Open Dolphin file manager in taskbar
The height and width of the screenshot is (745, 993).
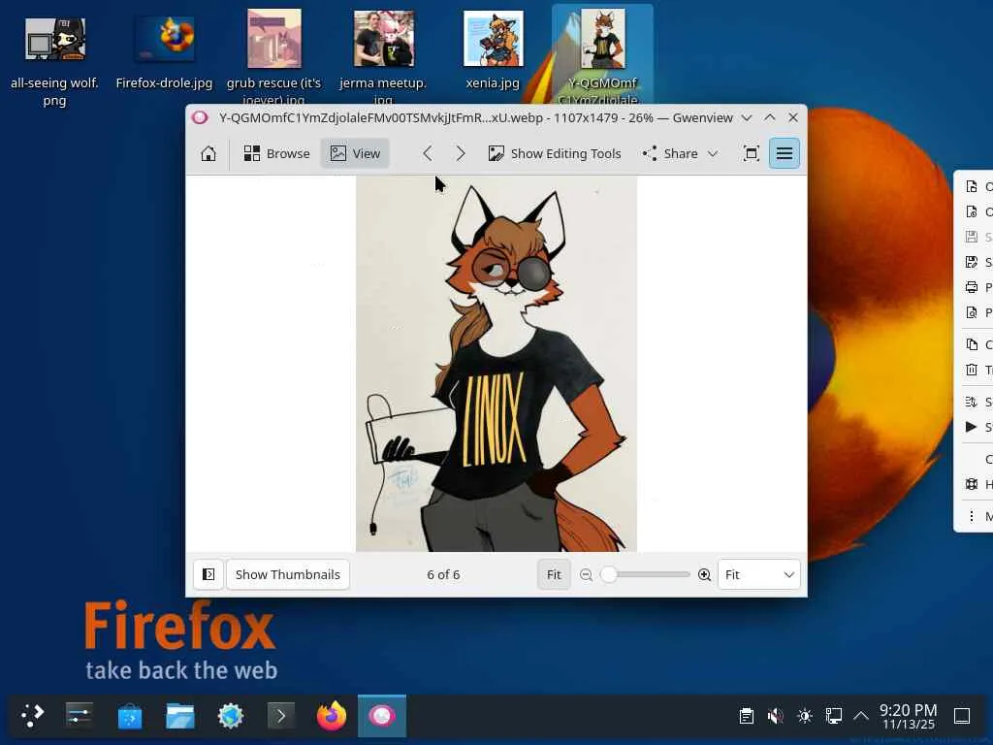coord(179,717)
